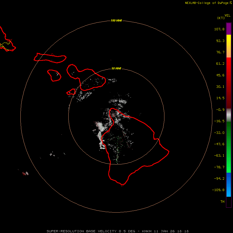The height and width of the screenshot is (233, 233).
Task: Click the -109.8 velocity scale value
Action: point(218,190)
